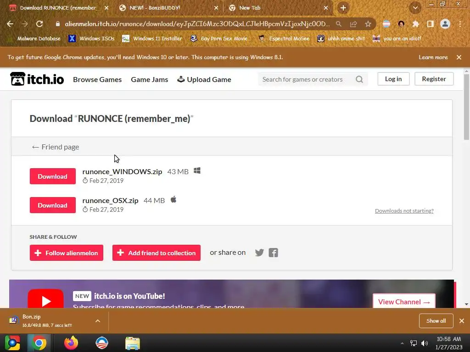Screen dimensions: 470x352
Task: Click the Apple platform icon
Action: 173,199
